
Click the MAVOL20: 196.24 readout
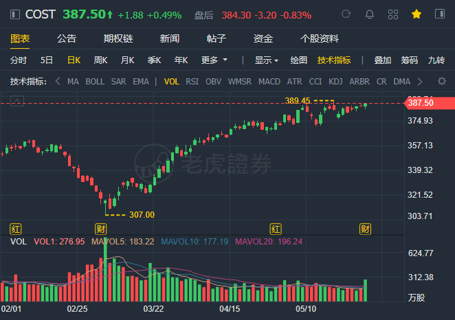click(x=269, y=242)
